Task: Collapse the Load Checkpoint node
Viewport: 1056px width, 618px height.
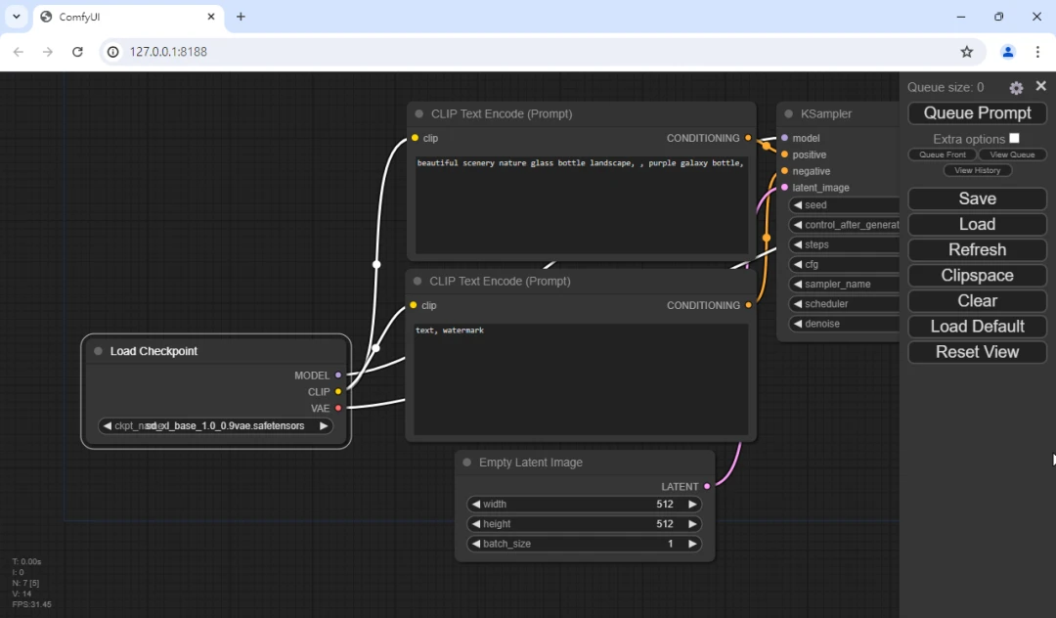Action: [x=98, y=351]
